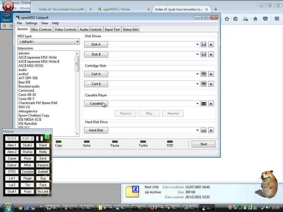Click the Cassette button
The height and width of the screenshot is (212, 283).
96,104
